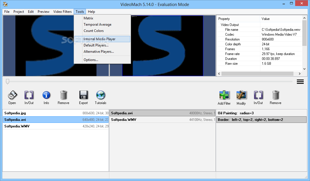Select the Oil Painting filter row
Viewport: 310px width, 181px height.
click(261, 113)
